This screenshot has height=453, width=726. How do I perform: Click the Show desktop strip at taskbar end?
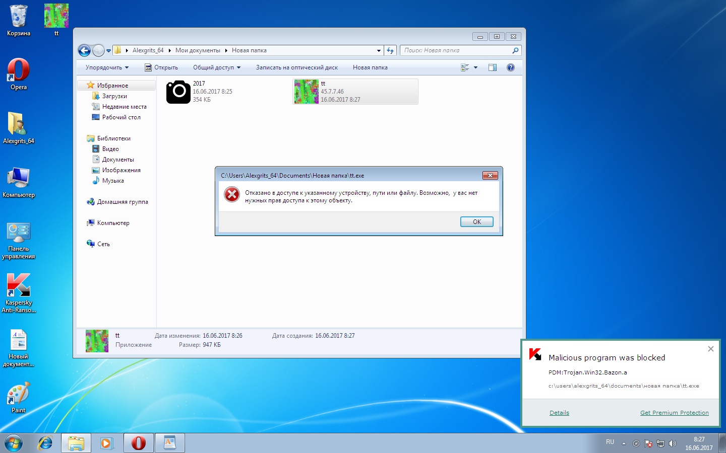(722, 443)
